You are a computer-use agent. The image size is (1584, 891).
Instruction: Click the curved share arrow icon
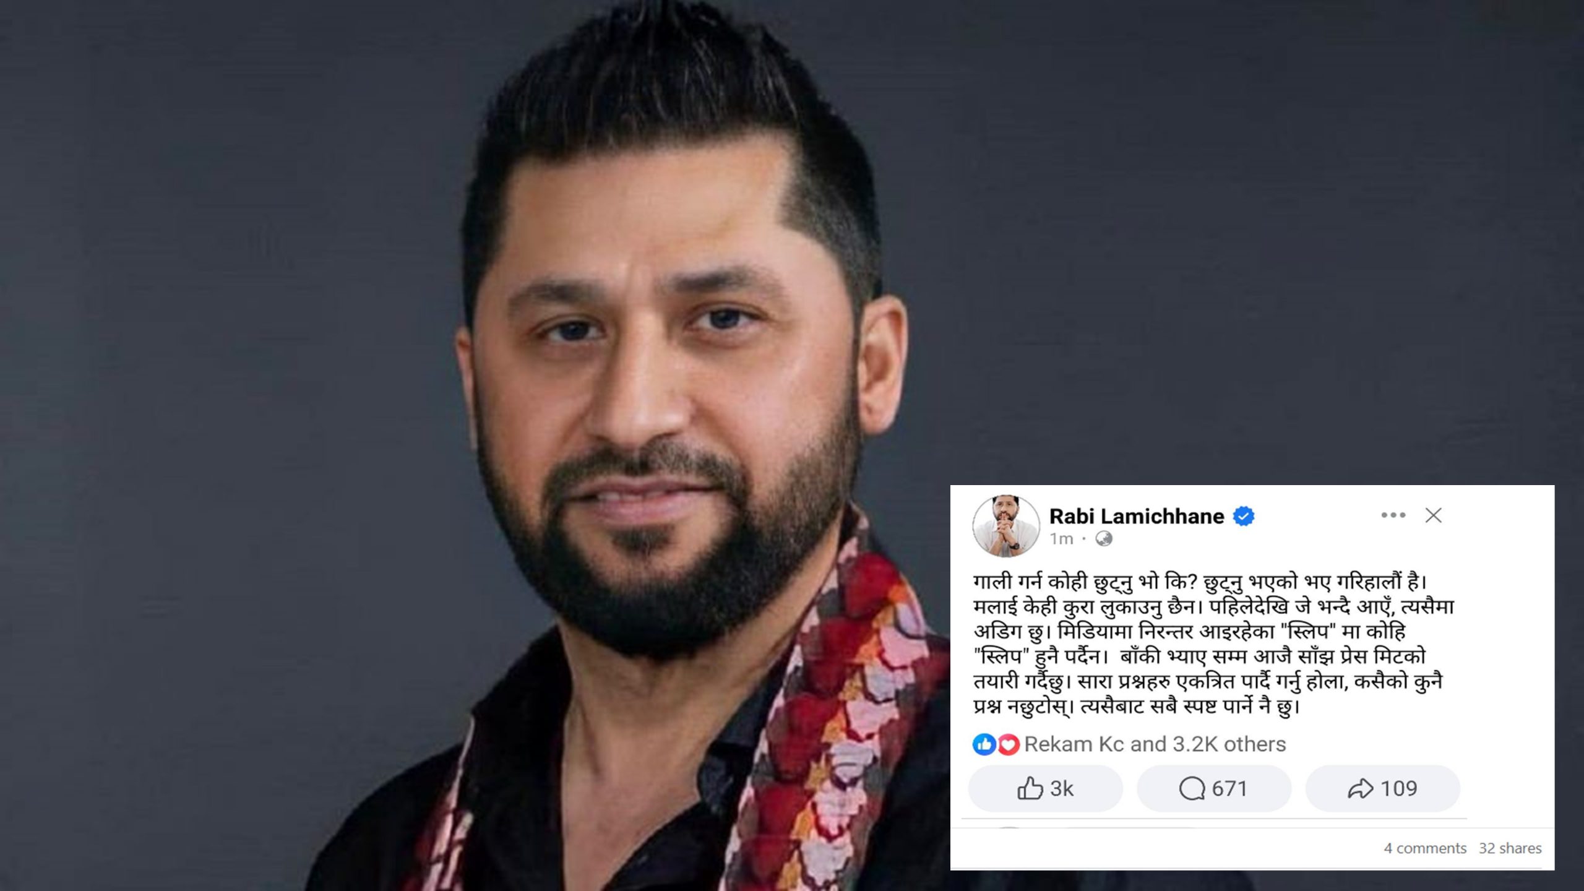coord(1360,789)
